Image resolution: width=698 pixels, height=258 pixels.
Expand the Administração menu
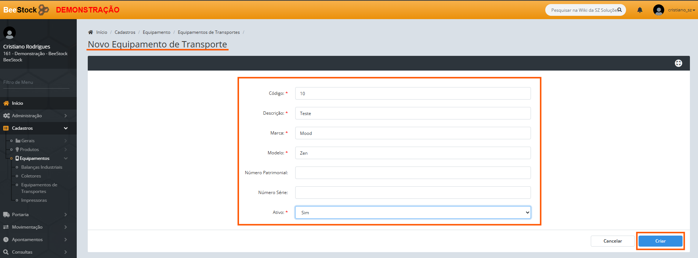27,116
